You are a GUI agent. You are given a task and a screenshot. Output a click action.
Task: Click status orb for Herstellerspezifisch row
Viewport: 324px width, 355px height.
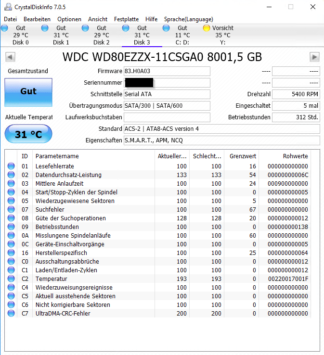(11, 253)
